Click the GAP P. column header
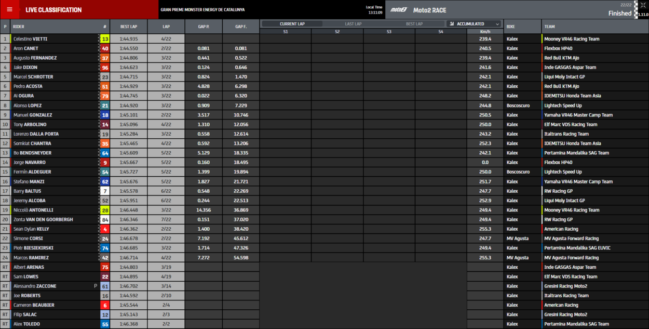Viewport: 649px width, 329px height. point(204,27)
